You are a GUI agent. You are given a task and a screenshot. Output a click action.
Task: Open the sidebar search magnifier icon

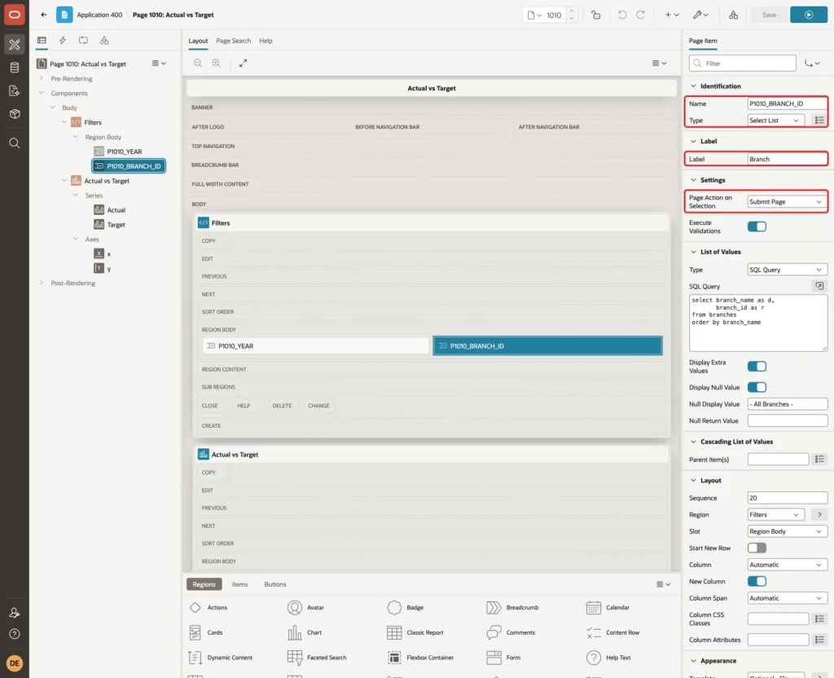[x=15, y=143]
